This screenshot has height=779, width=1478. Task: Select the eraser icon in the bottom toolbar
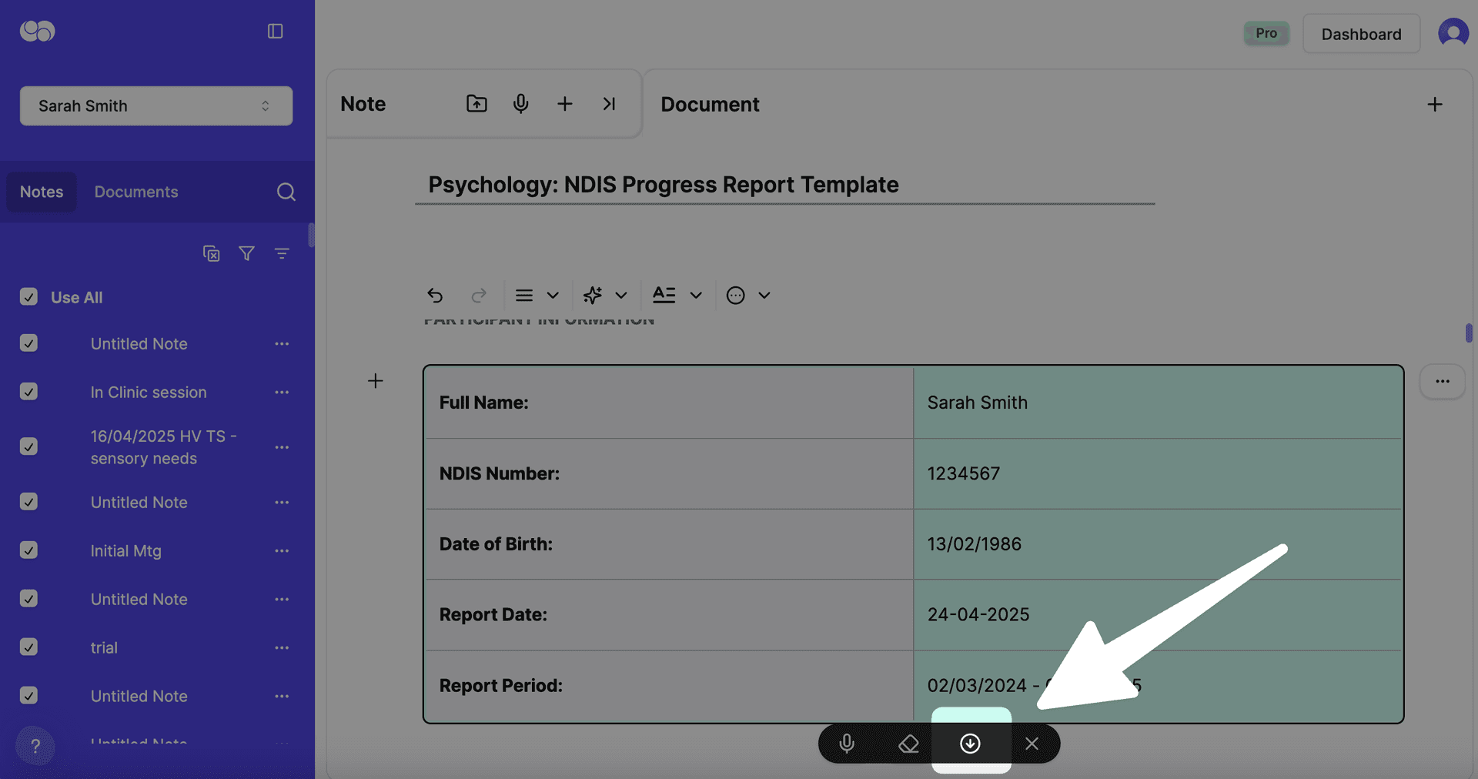908,744
